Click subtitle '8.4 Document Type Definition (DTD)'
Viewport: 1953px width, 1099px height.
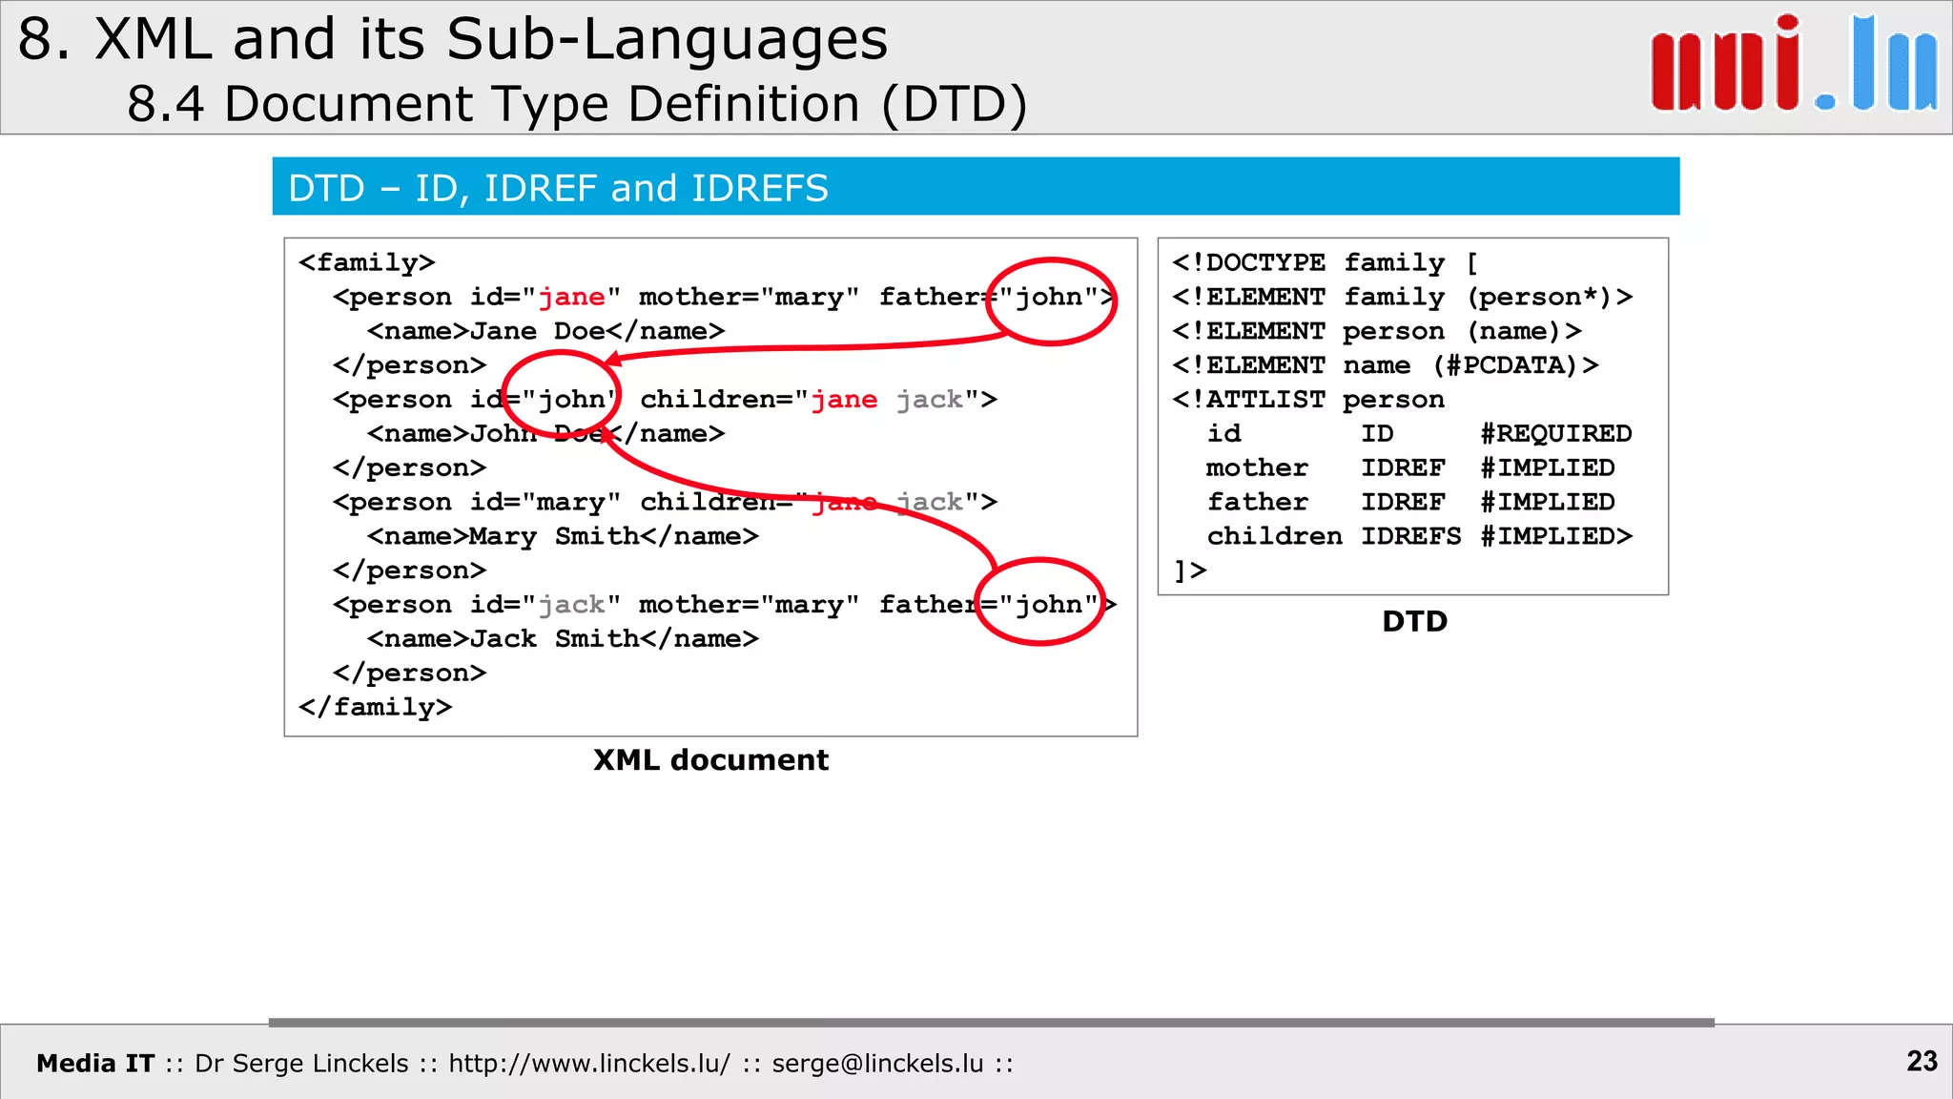click(x=578, y=103)
